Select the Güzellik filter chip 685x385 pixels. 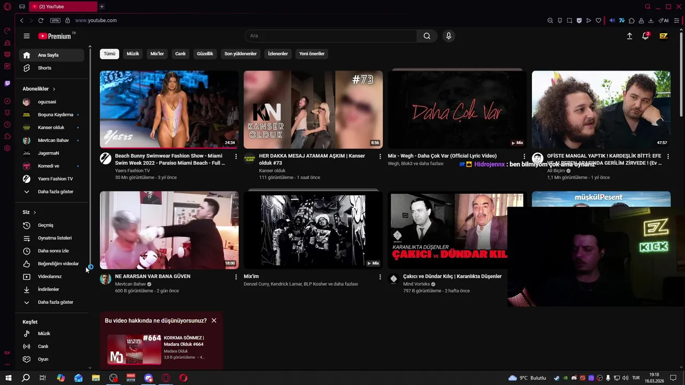(205, 53)
